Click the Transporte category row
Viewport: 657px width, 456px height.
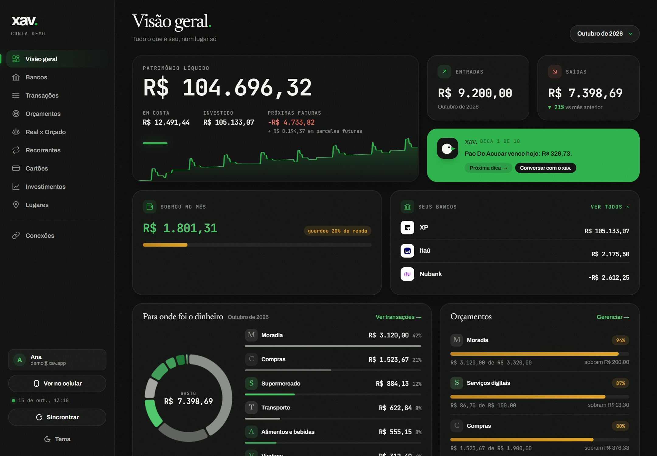pos(333,410)
